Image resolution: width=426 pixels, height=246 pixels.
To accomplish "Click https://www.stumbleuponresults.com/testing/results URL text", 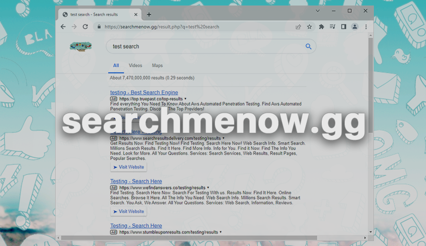I will 169,232.
